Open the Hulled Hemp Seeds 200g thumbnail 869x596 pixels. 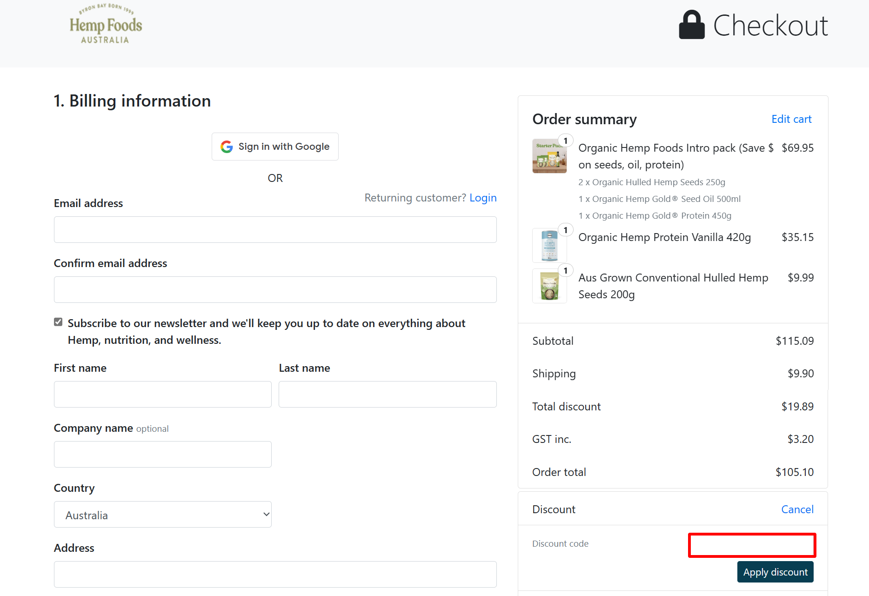[549, 286]
